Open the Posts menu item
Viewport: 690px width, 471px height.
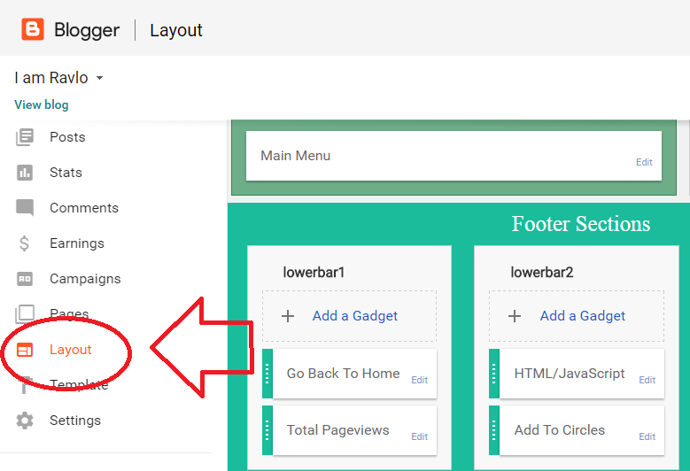coord(67,136)
